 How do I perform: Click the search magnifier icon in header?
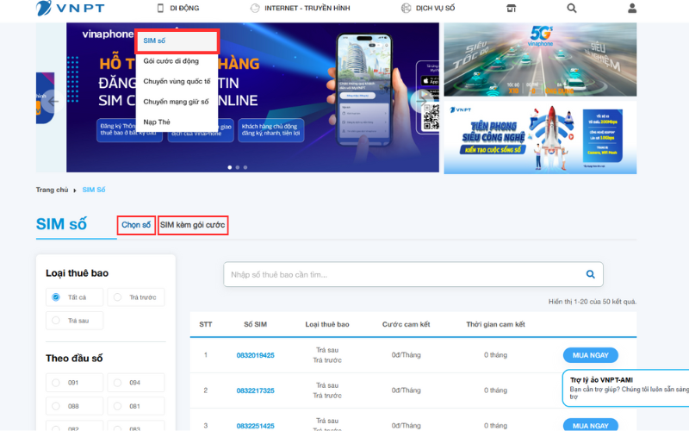pyautogui.click(x=571, y=8)
